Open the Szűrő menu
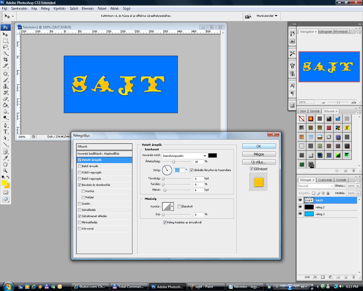The width and height of the screenshot is (363, 291). tap(74, 9)
